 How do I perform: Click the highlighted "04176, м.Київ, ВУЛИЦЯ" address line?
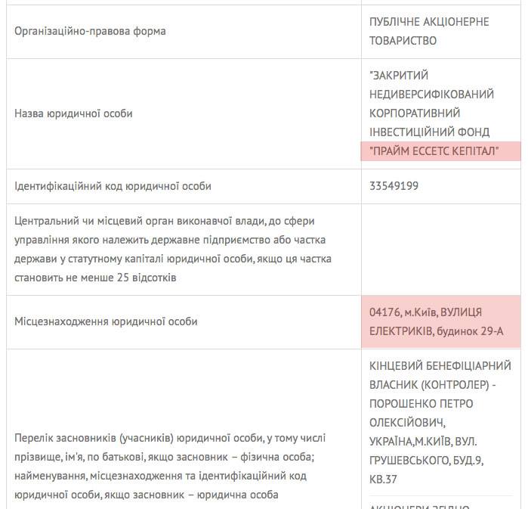click(x=426, y=312)
